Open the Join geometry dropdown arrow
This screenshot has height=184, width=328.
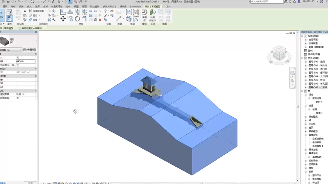point(39,20)
